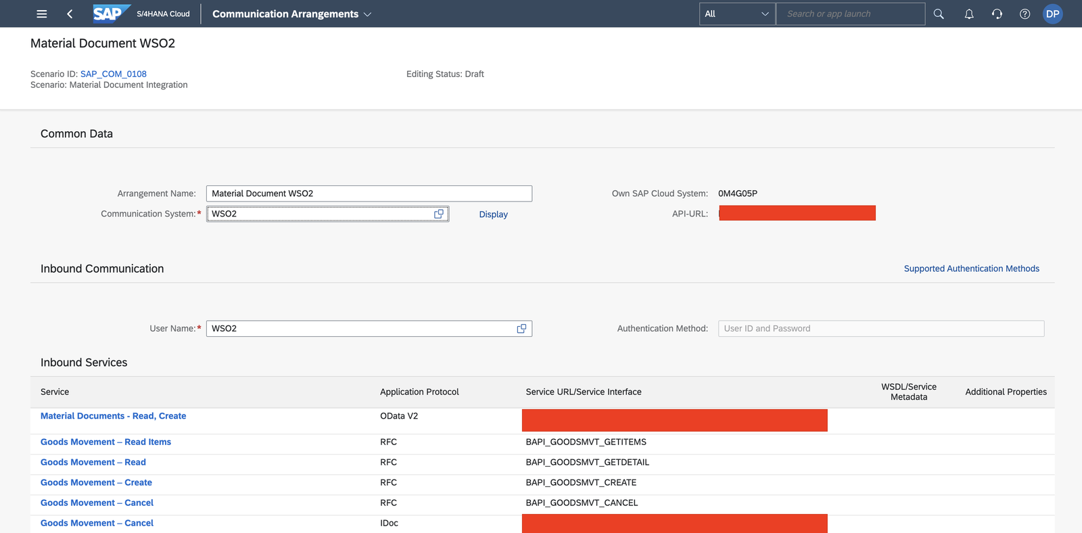Go back with the back arrow

click(70, 14)
